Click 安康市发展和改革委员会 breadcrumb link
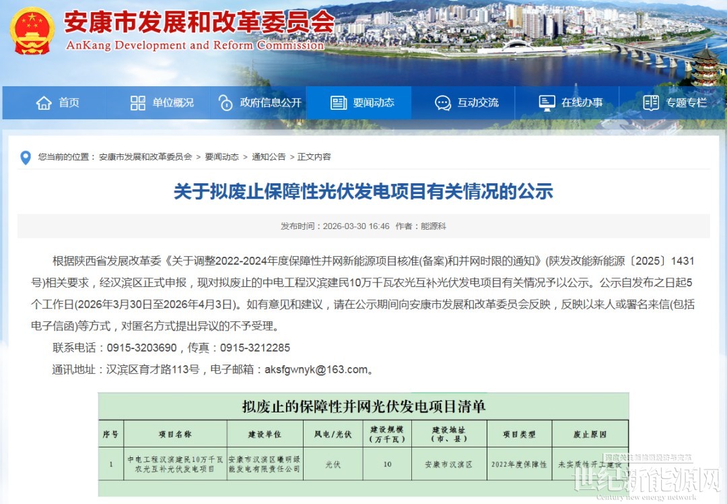727x504 pixels. click(x=145, y=157)
